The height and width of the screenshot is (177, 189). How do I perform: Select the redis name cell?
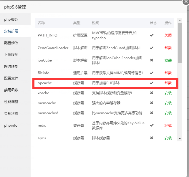coord(42,125)
